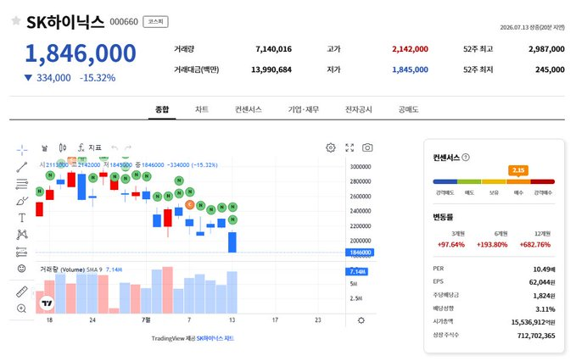Screen dimensions: 576x361
Task: Open the 기업·재무 tab
Action: pyautogui.click(x=304, y=109)
